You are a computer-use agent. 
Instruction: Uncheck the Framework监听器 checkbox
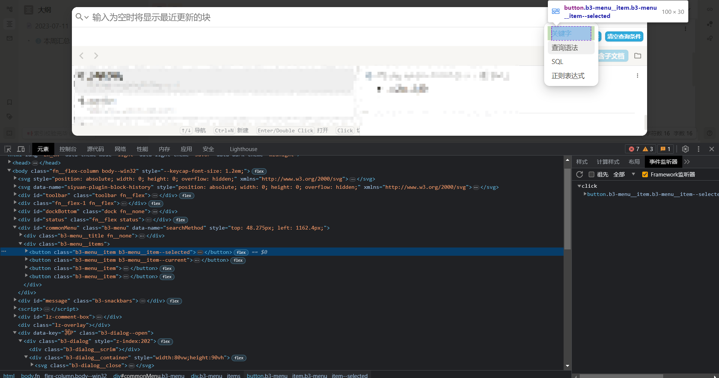tap(645, 174)
